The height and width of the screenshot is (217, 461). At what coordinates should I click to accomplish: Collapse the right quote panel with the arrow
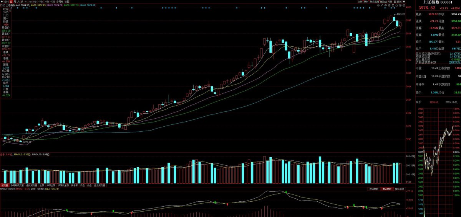click(404, 2)
